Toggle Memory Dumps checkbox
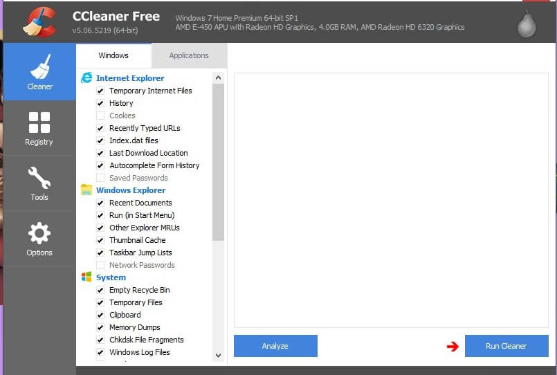This screenshot has height=375, width=557. pos(100,327)
